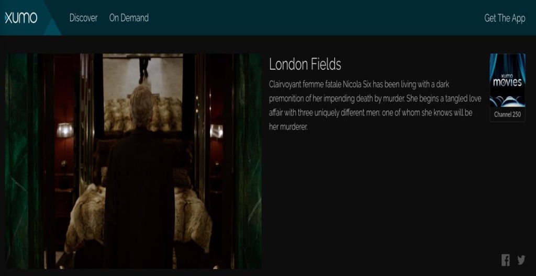Click the left table lamp in video

coord(64,131)
